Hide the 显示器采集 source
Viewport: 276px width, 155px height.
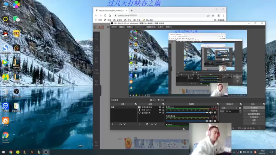pos(160,113)
